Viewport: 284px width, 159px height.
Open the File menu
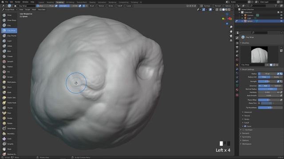point(7,2)
